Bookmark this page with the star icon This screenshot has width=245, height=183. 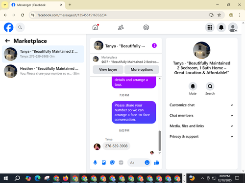[x=219, y=15]
